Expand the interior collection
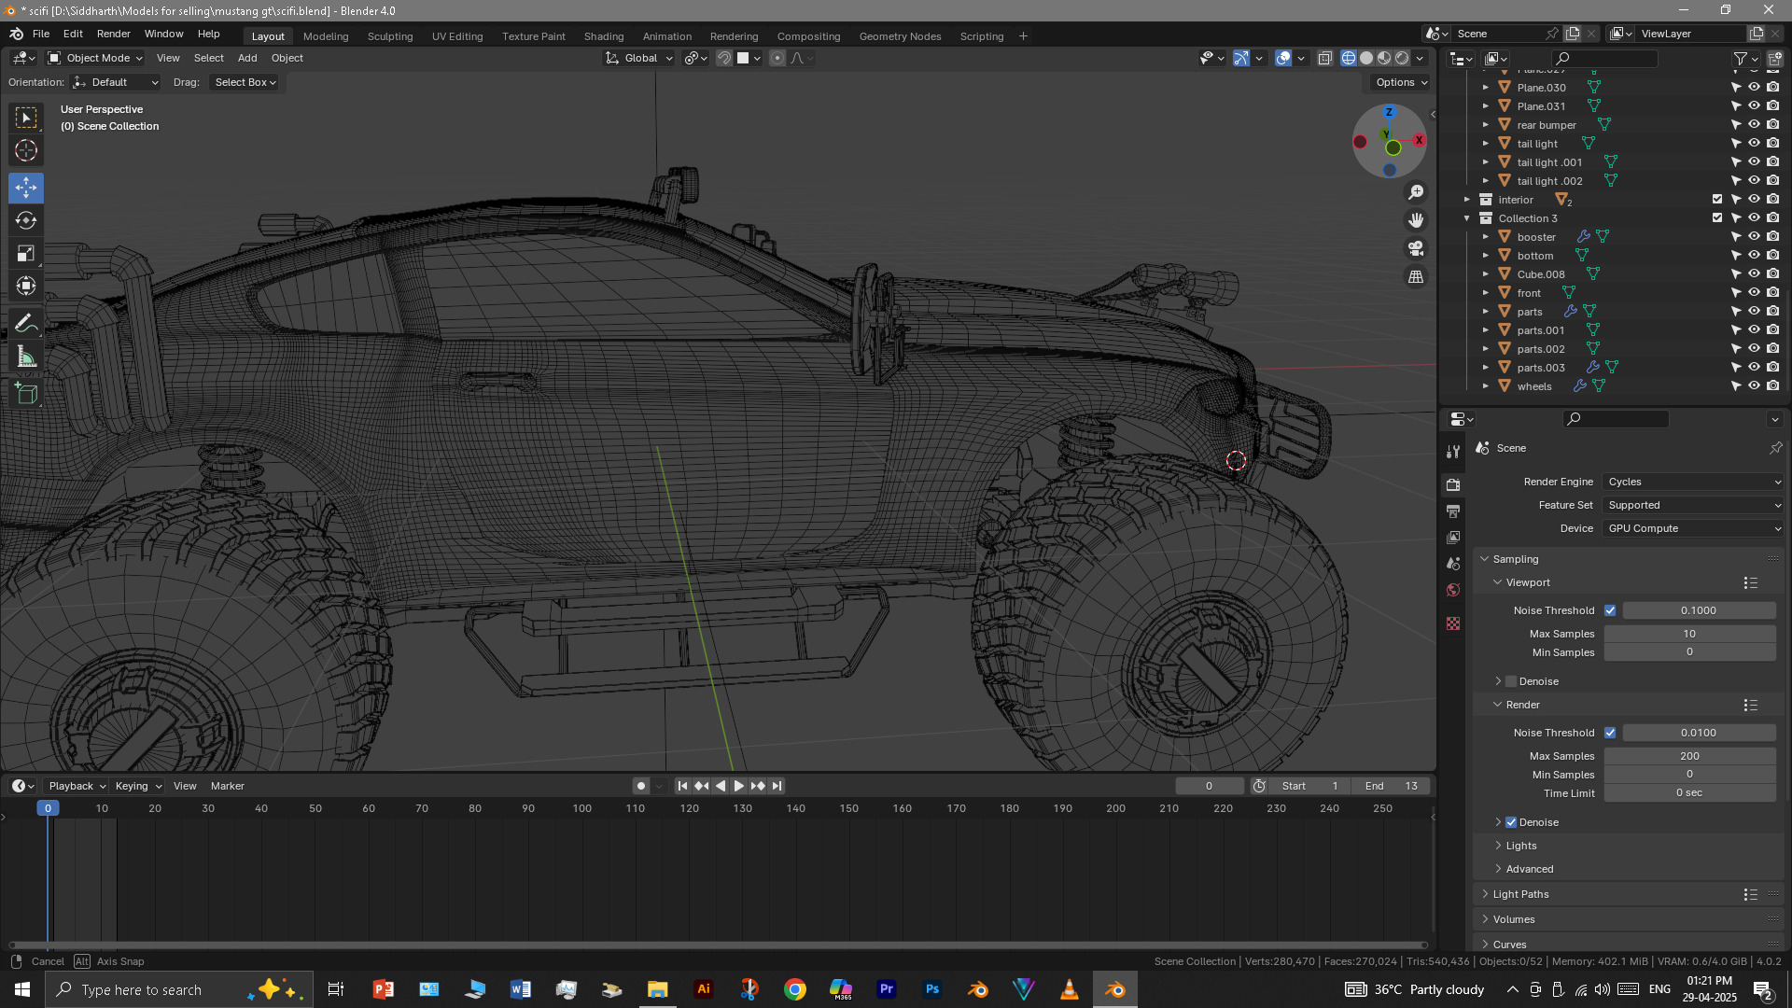 pyautogui.click(x=1467, y=200)
